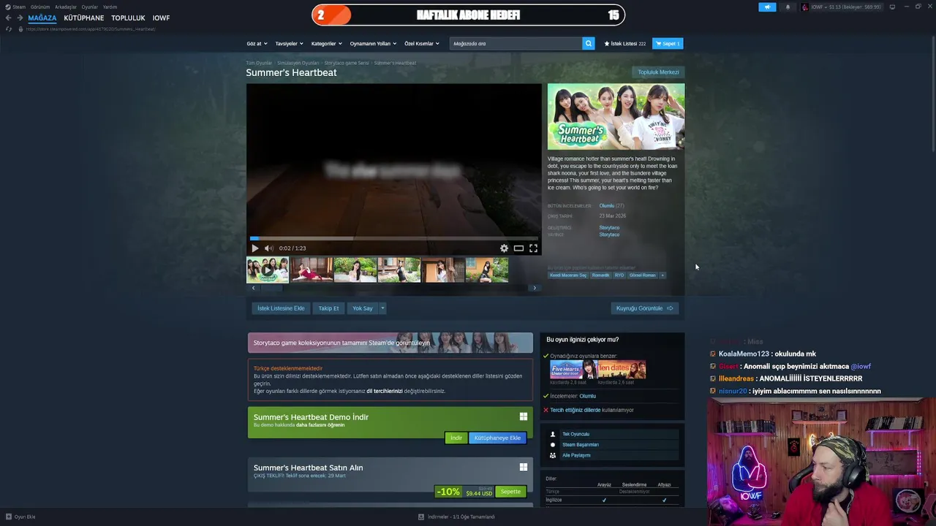This screenshot has height=526, width=936.
Task: Open the Arkadaşlar menu
Action: [65, 7]
